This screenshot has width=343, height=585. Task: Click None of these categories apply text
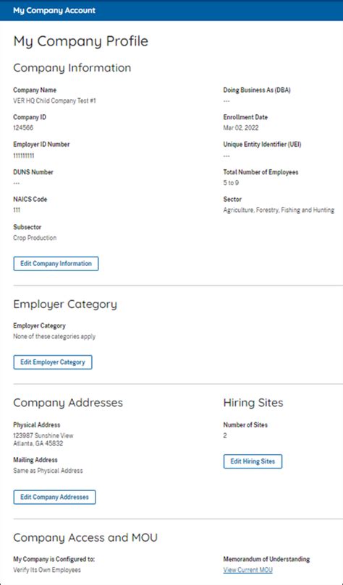tap(54, 336)
